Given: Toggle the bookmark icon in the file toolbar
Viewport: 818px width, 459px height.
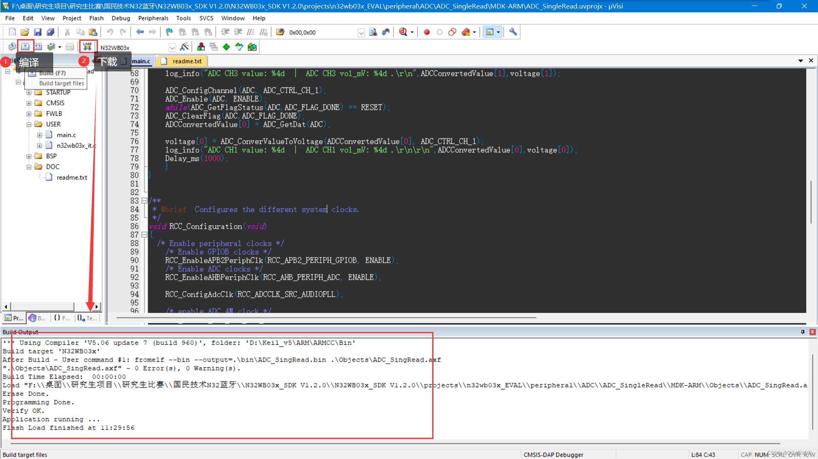Looking at the screenshot, I should click(169, 32).
